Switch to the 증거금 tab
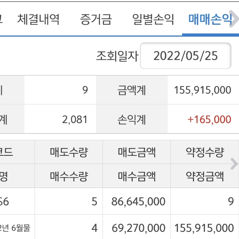Viewport: 239px width, 239px height. click(96, 20)
